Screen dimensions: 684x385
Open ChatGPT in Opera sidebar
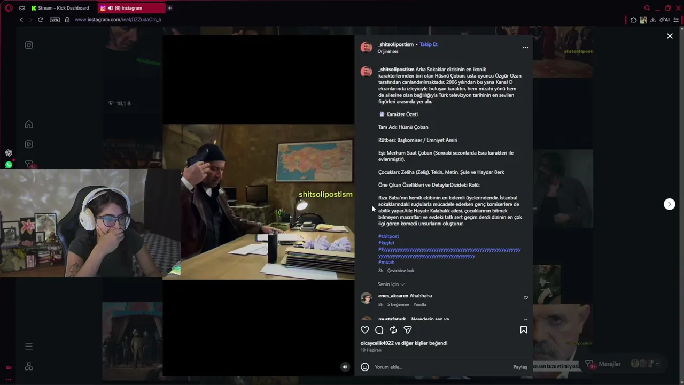point(9,153)
